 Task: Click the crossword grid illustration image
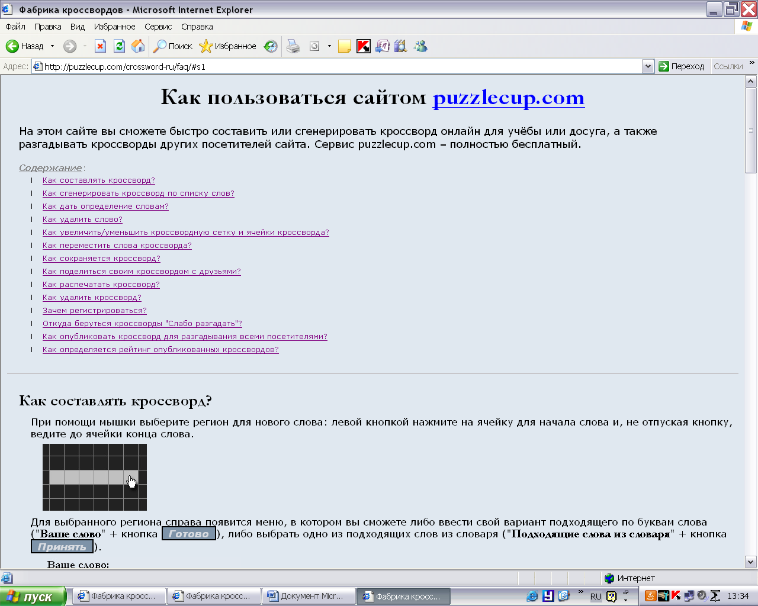[95, 477]
